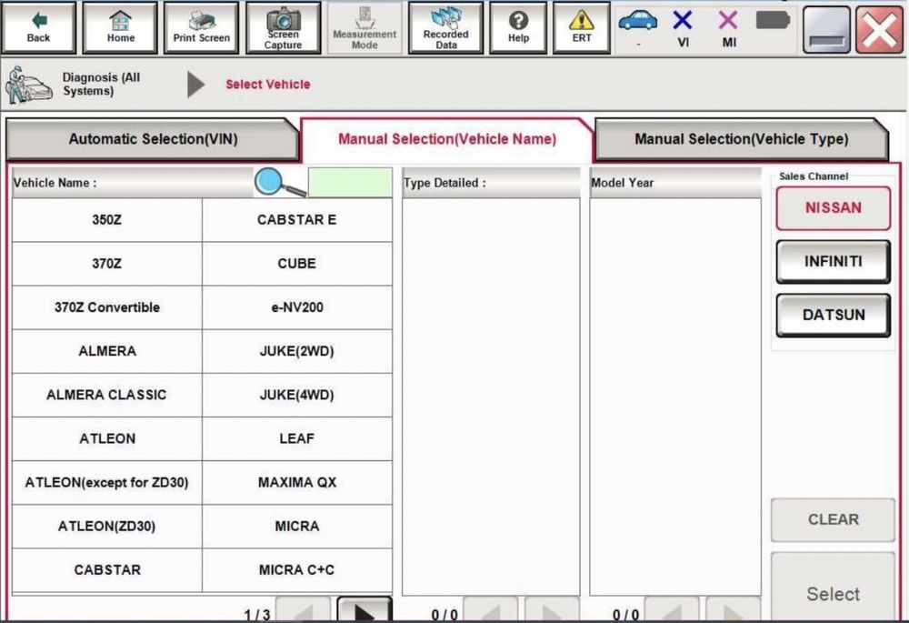Click the blue car connection icon
The image size is (909, 623).
pos(638,22)
